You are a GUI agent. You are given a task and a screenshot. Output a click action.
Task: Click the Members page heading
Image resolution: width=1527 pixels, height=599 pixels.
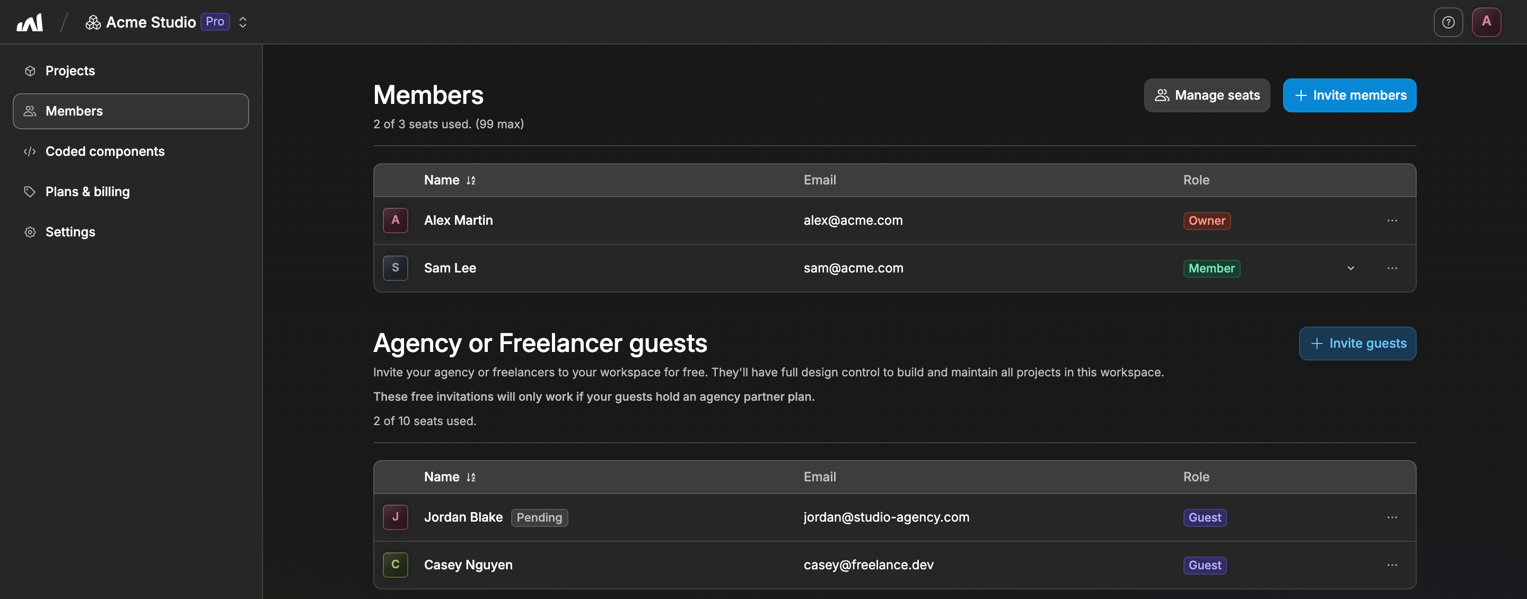coord(428,95)
